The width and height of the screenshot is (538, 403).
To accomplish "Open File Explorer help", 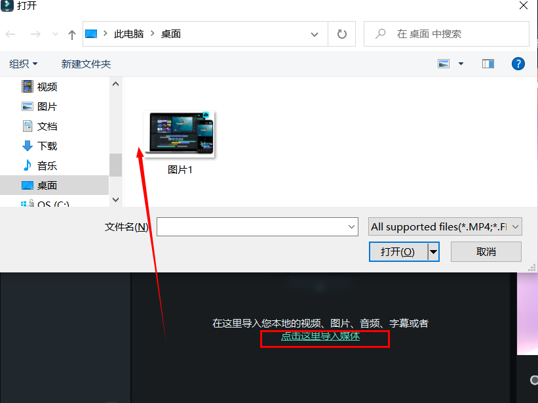I will 518,64.
